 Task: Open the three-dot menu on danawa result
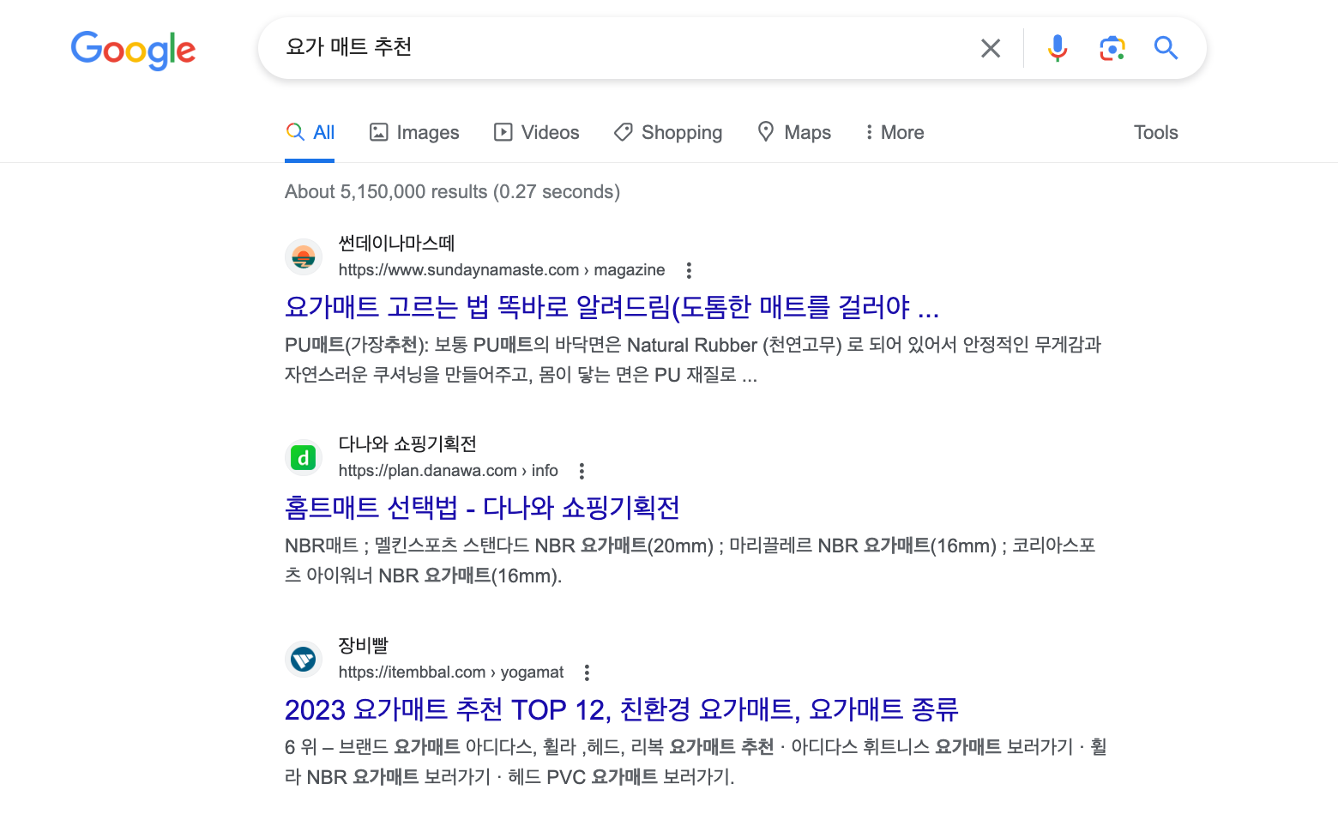point(581,470)
